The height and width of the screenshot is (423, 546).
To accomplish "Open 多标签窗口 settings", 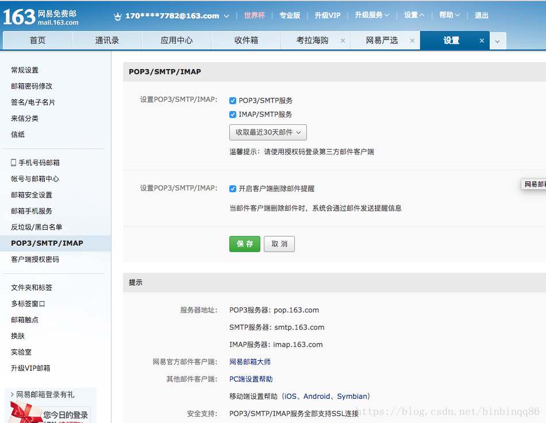I will click(28, 303).
